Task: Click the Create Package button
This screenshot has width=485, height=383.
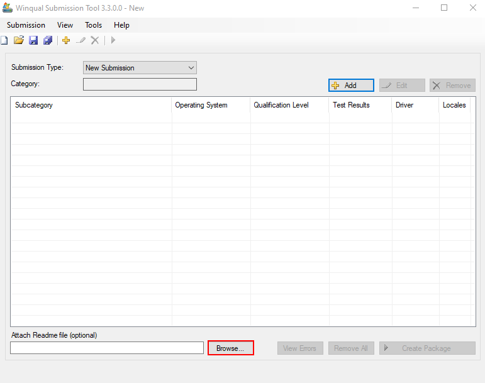Action: pos(427,348)
